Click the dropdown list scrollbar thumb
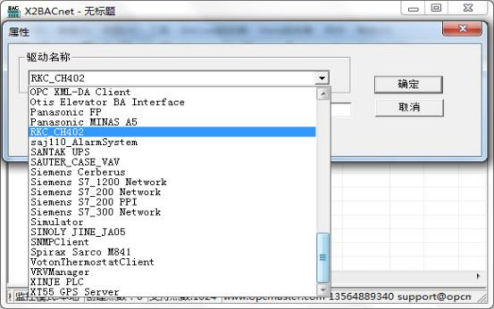 [323, 257]
